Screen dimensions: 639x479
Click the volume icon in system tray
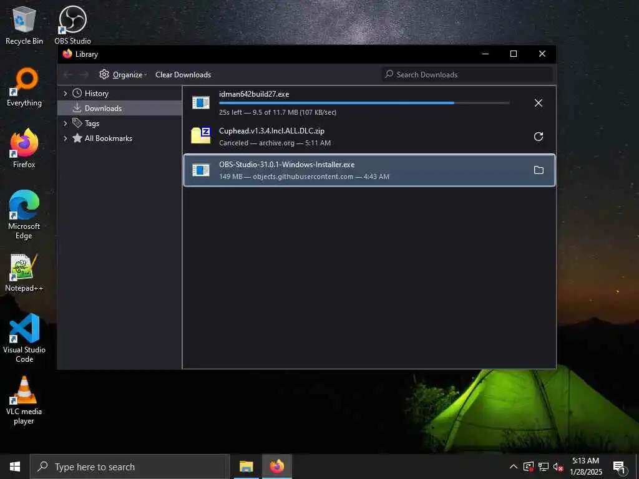tap(558, 467)
